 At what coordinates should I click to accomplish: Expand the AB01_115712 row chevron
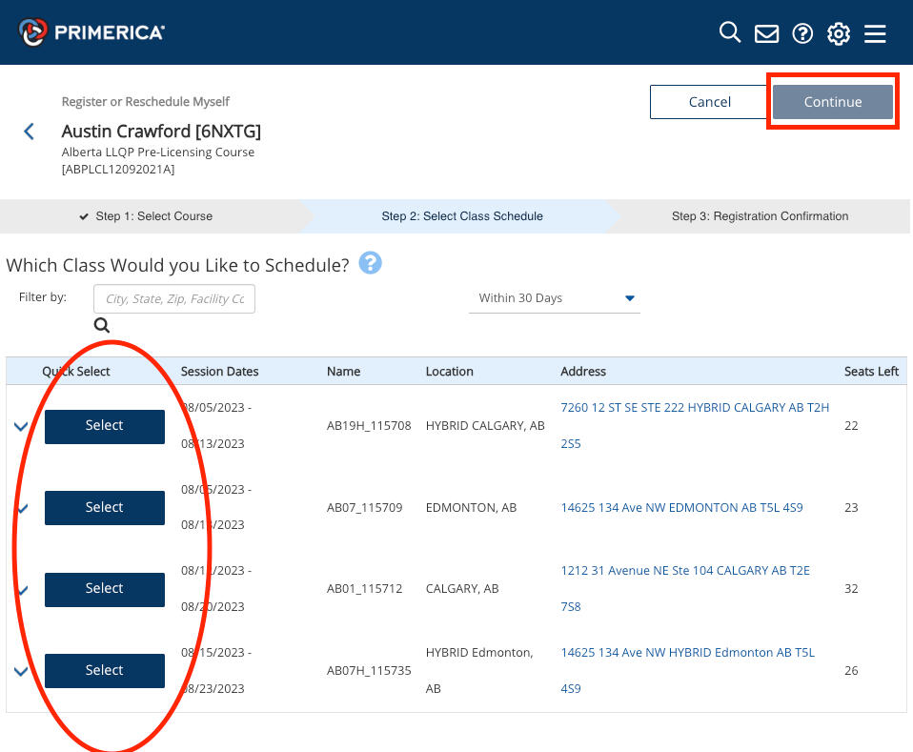[21, 590]
